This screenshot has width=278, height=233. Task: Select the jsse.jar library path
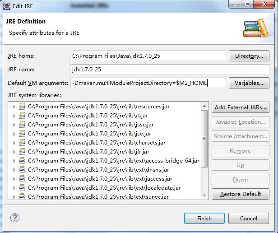91,125
